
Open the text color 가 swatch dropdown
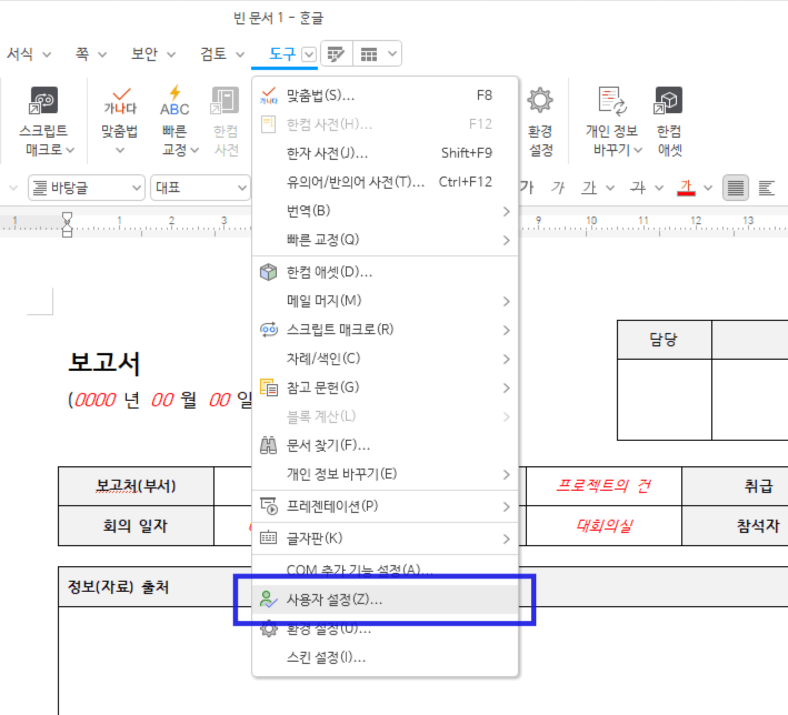[707, 188]
